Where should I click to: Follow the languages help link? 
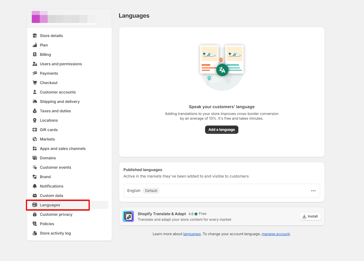[192, 234]
